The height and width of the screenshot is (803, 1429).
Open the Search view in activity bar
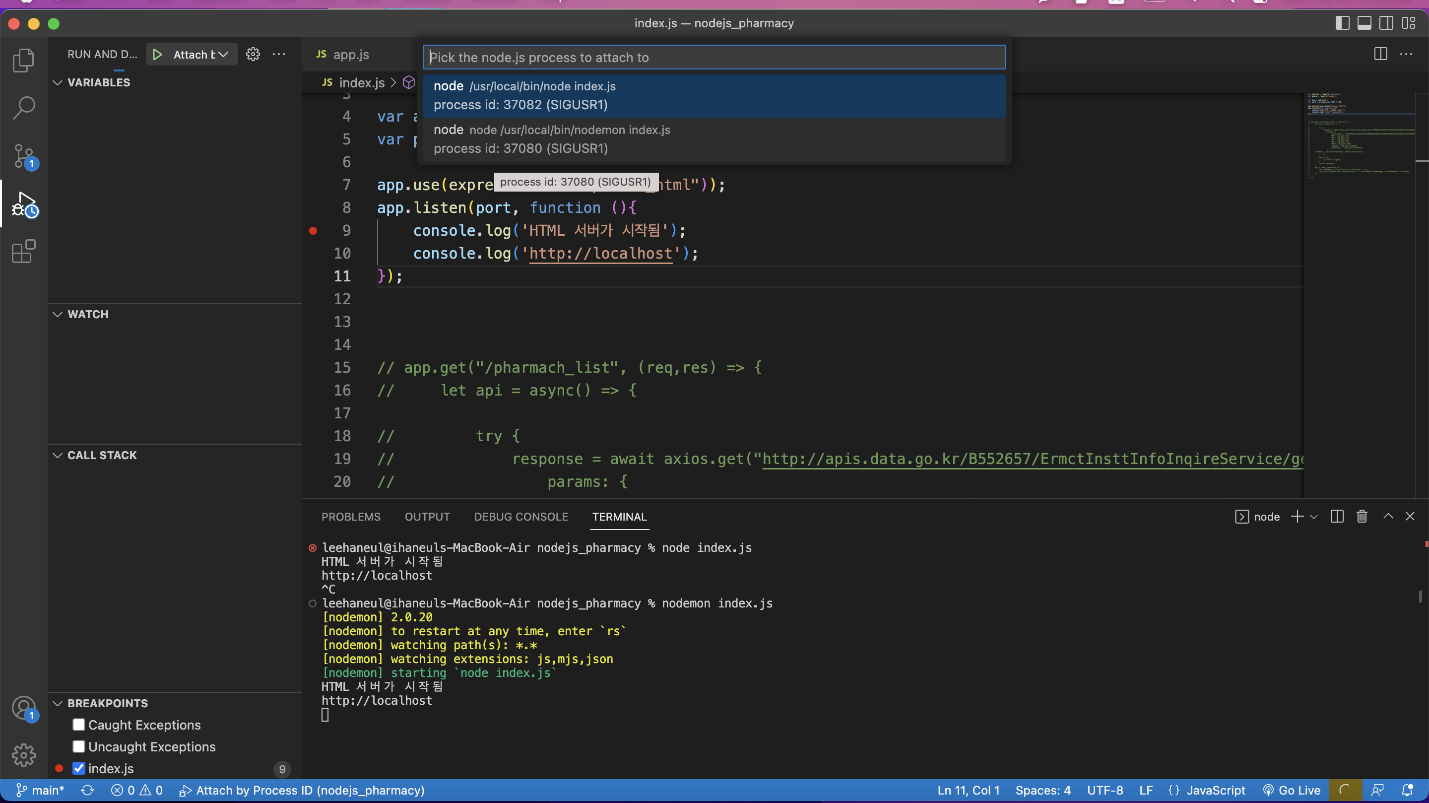click(23, 108)
